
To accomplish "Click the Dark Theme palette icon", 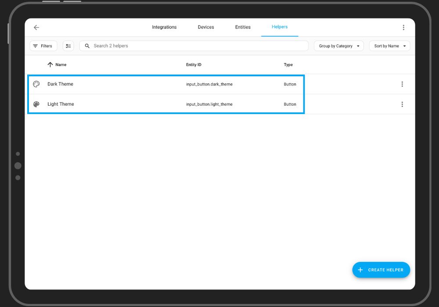I will click(36, 84).
